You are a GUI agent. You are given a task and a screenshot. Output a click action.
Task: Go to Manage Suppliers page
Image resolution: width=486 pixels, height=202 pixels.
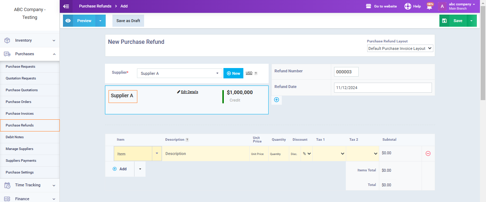pos(19,149)
